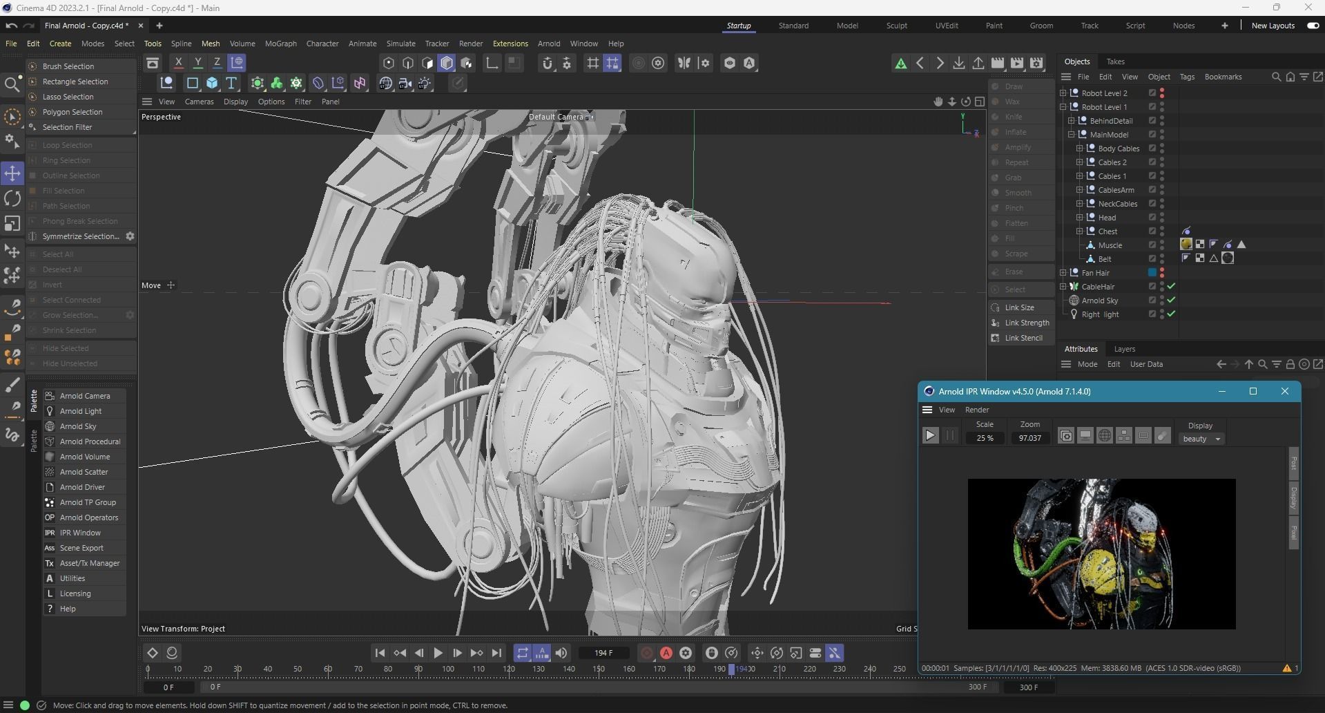
Task: Switch to the UVEdit layout tab
Action: tap(947, 26)
